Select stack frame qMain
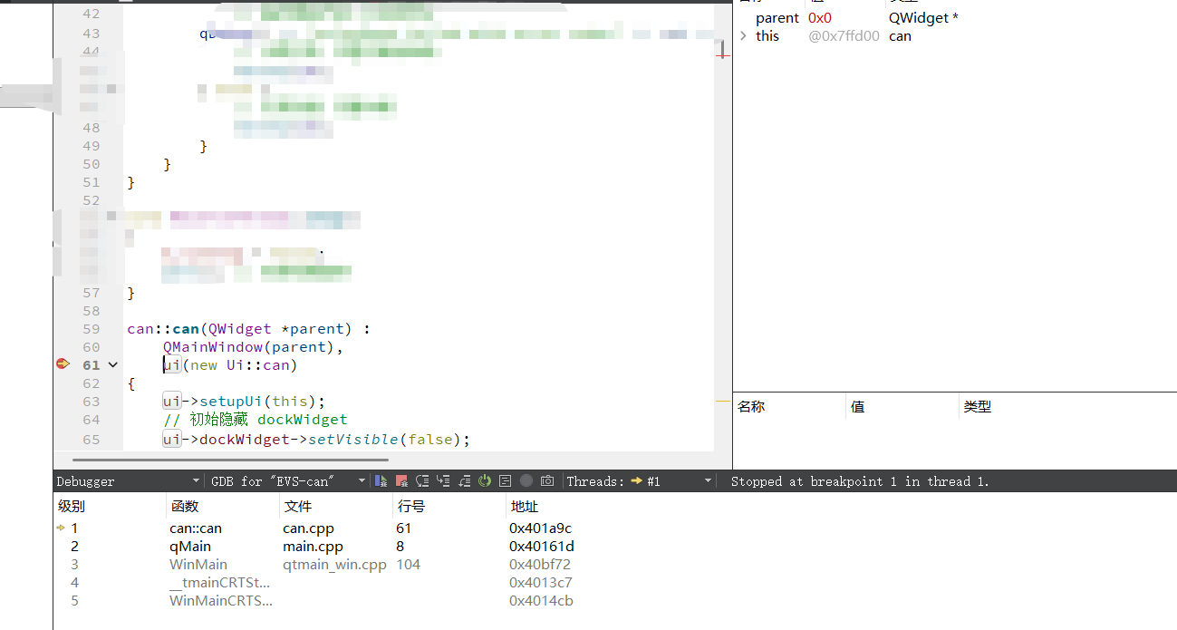1177x630 pixels. (x=190, y=546)
